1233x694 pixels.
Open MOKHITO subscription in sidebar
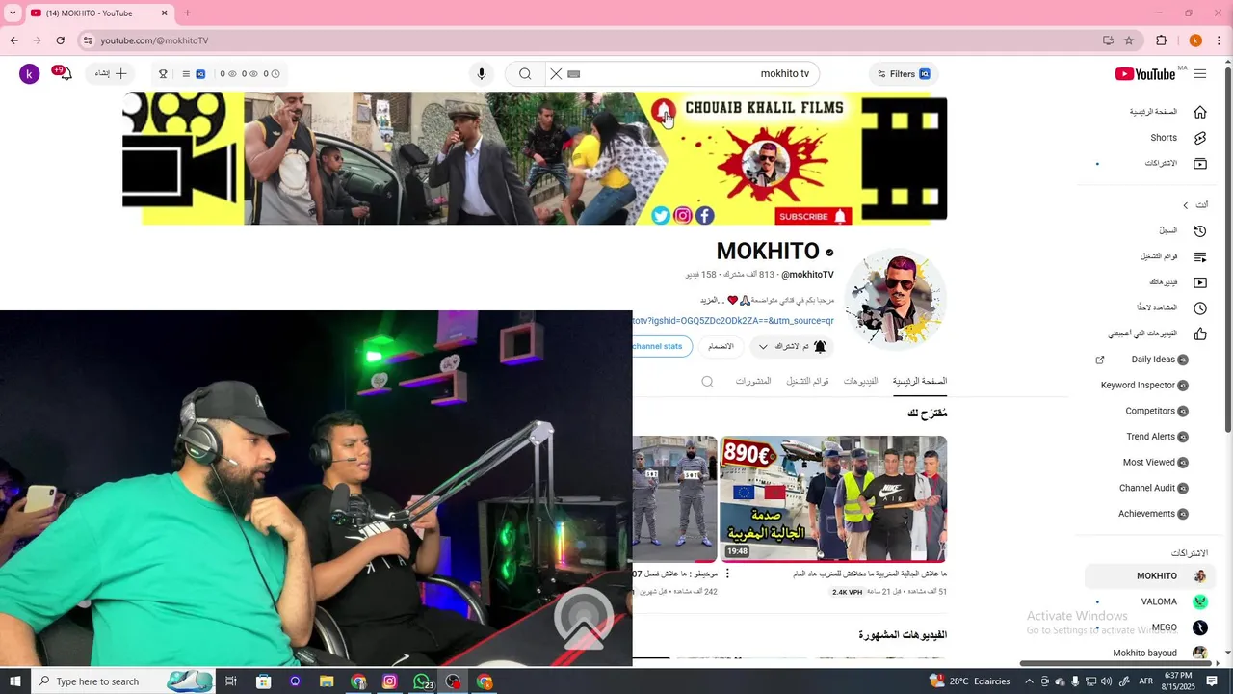(1151, 576)
